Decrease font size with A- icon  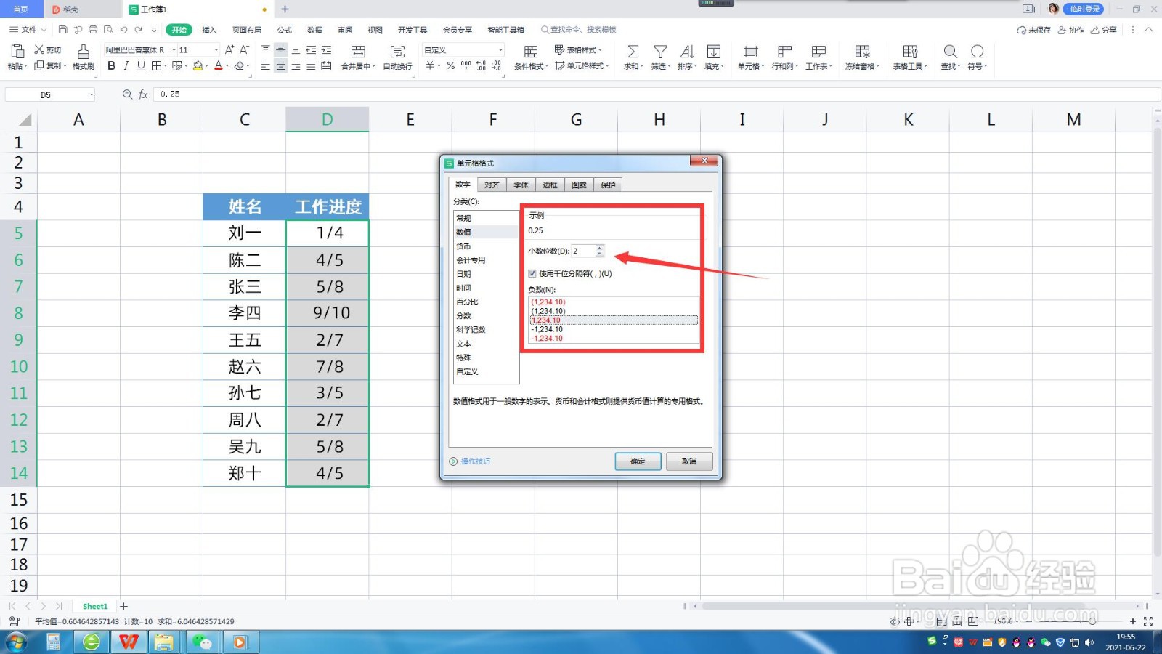click(244, 49)
